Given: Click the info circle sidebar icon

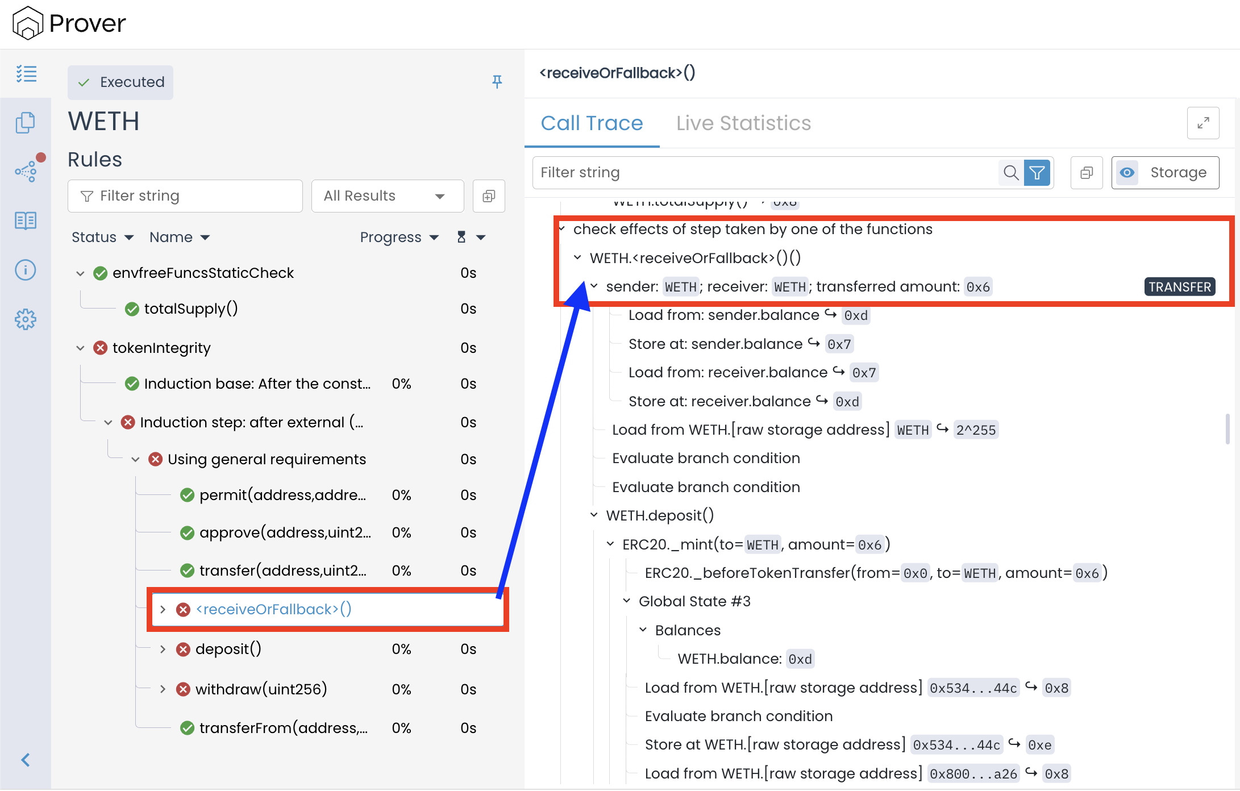Looking at the screenshot, I should click(26, 270).
